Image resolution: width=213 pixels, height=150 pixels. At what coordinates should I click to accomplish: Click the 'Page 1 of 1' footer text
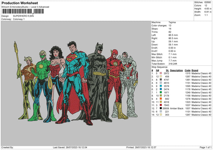206,147
